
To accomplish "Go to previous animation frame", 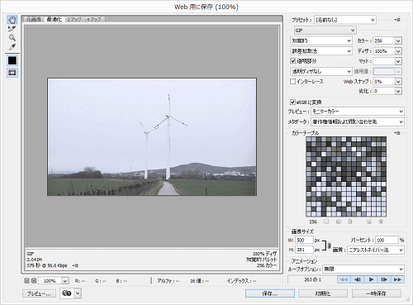I will point(358,279).
